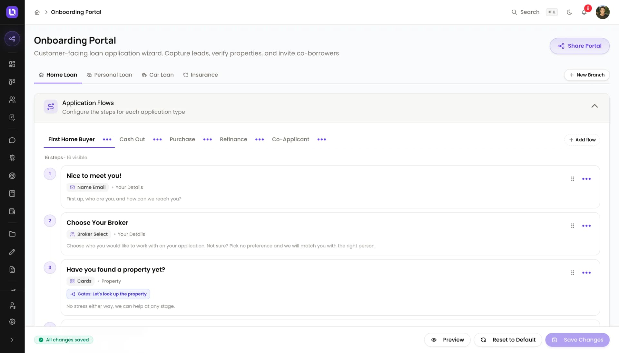This screenshot has height=353, width=619.
Task: Click the Share Portal button
Action: 580,46
